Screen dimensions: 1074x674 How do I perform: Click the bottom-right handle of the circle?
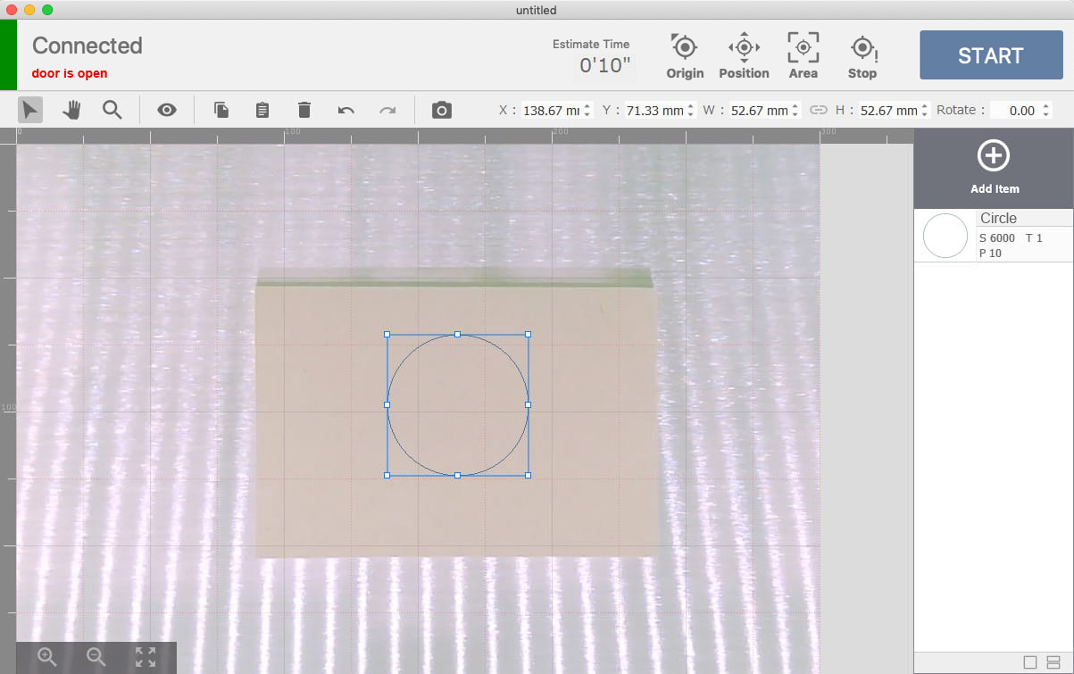pos(528,475)
